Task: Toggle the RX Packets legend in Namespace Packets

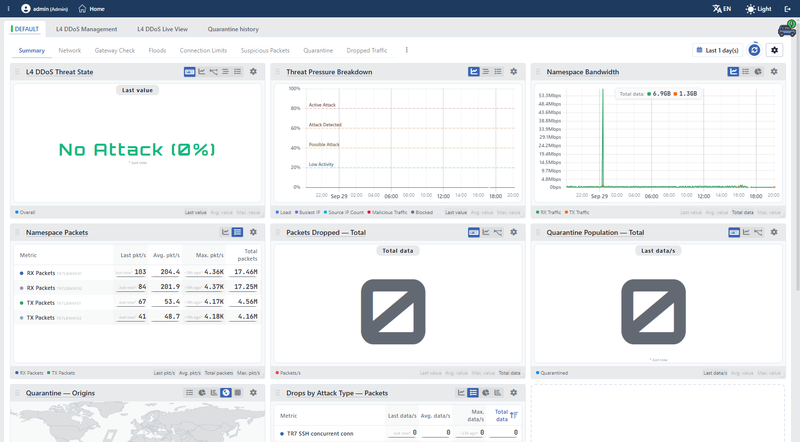Action: click(29, 373)
